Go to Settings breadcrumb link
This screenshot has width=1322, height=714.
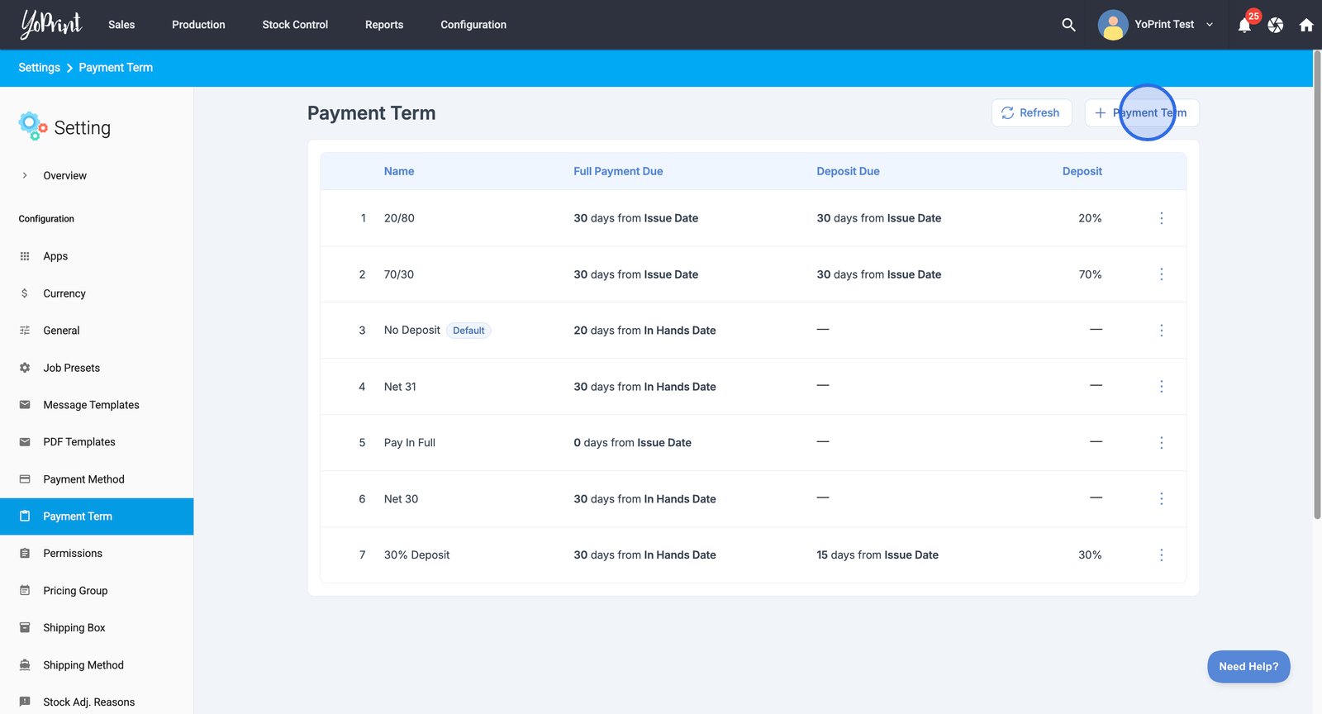point(39,68)
